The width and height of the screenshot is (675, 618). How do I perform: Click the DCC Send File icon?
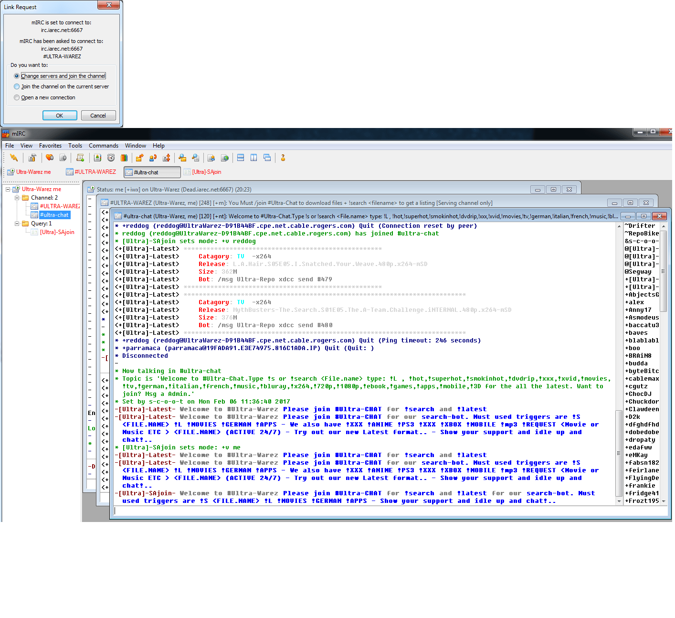139,158
